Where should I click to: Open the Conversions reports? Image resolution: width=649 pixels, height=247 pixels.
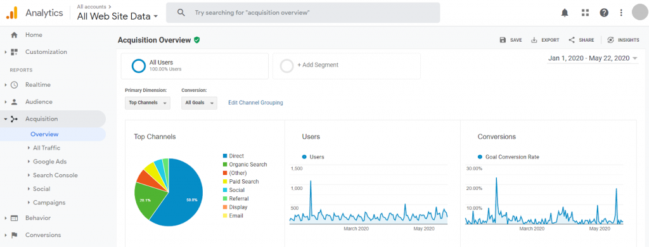(43, 235)
